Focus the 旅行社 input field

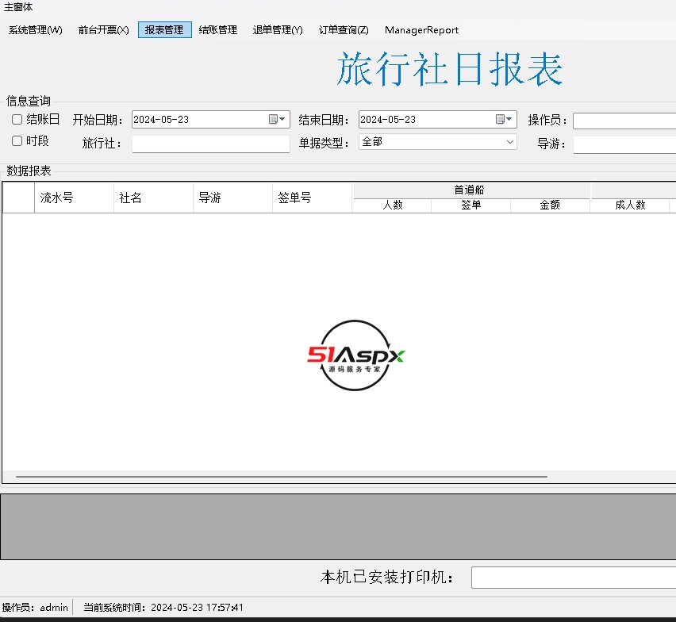click(211, 144)
